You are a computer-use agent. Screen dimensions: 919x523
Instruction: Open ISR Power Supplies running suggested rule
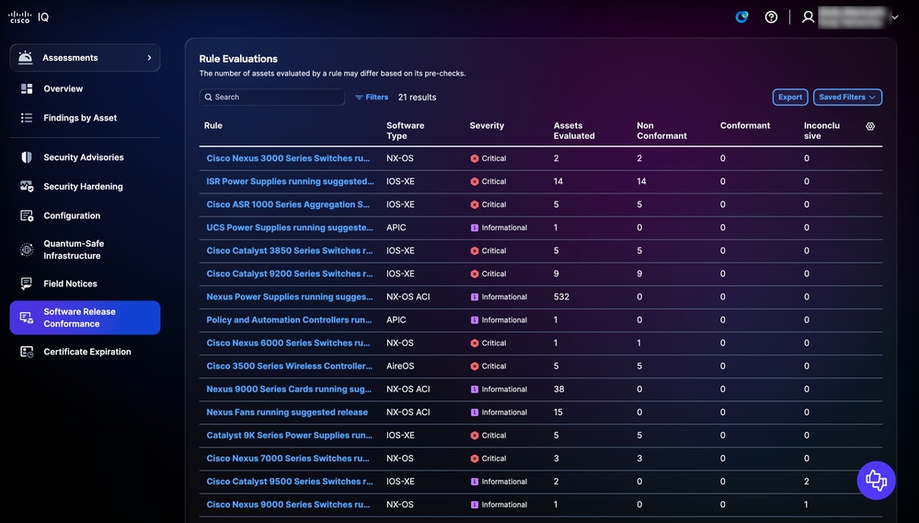coord(290,181)
